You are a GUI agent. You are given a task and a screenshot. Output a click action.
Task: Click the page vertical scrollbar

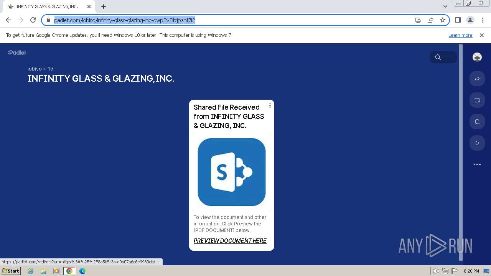[461, 152]
